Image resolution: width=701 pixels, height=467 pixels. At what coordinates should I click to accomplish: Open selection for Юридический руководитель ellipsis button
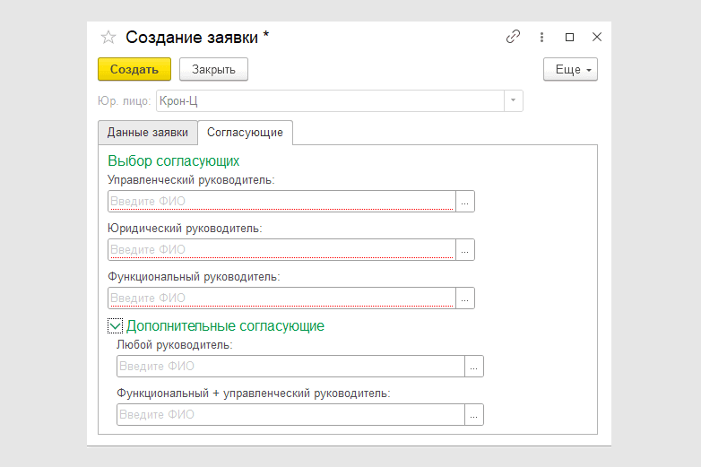tap(465, 250)
